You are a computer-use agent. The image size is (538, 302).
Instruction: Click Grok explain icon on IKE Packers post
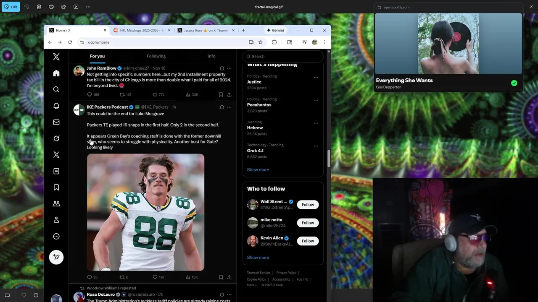[222, 107]
